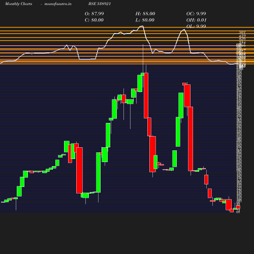Click the open value 'O: 87.99'
This screenshot has width=254, height=254.
(94, 14)
